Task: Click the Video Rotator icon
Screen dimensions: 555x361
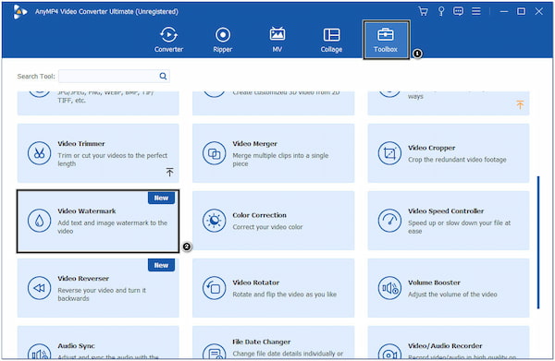Action: coord(215,288)
